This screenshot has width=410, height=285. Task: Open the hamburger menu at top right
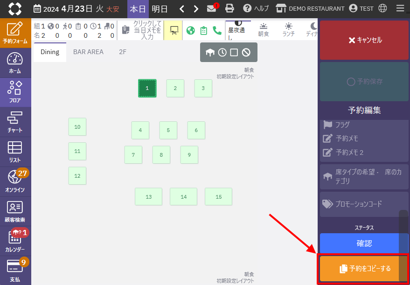[400, 8]
